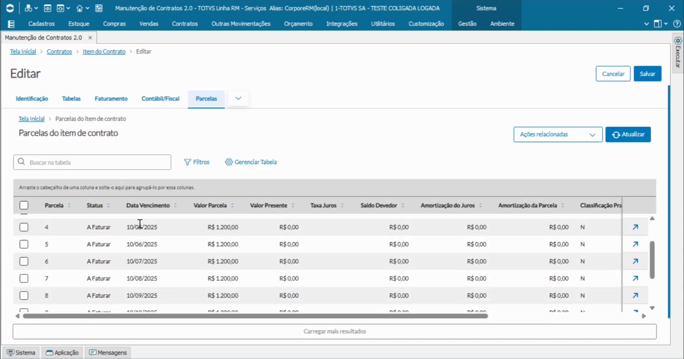Screen dimensions: 684x359
Task: Open details arrow for parcela 4
Action: (635, 227)
